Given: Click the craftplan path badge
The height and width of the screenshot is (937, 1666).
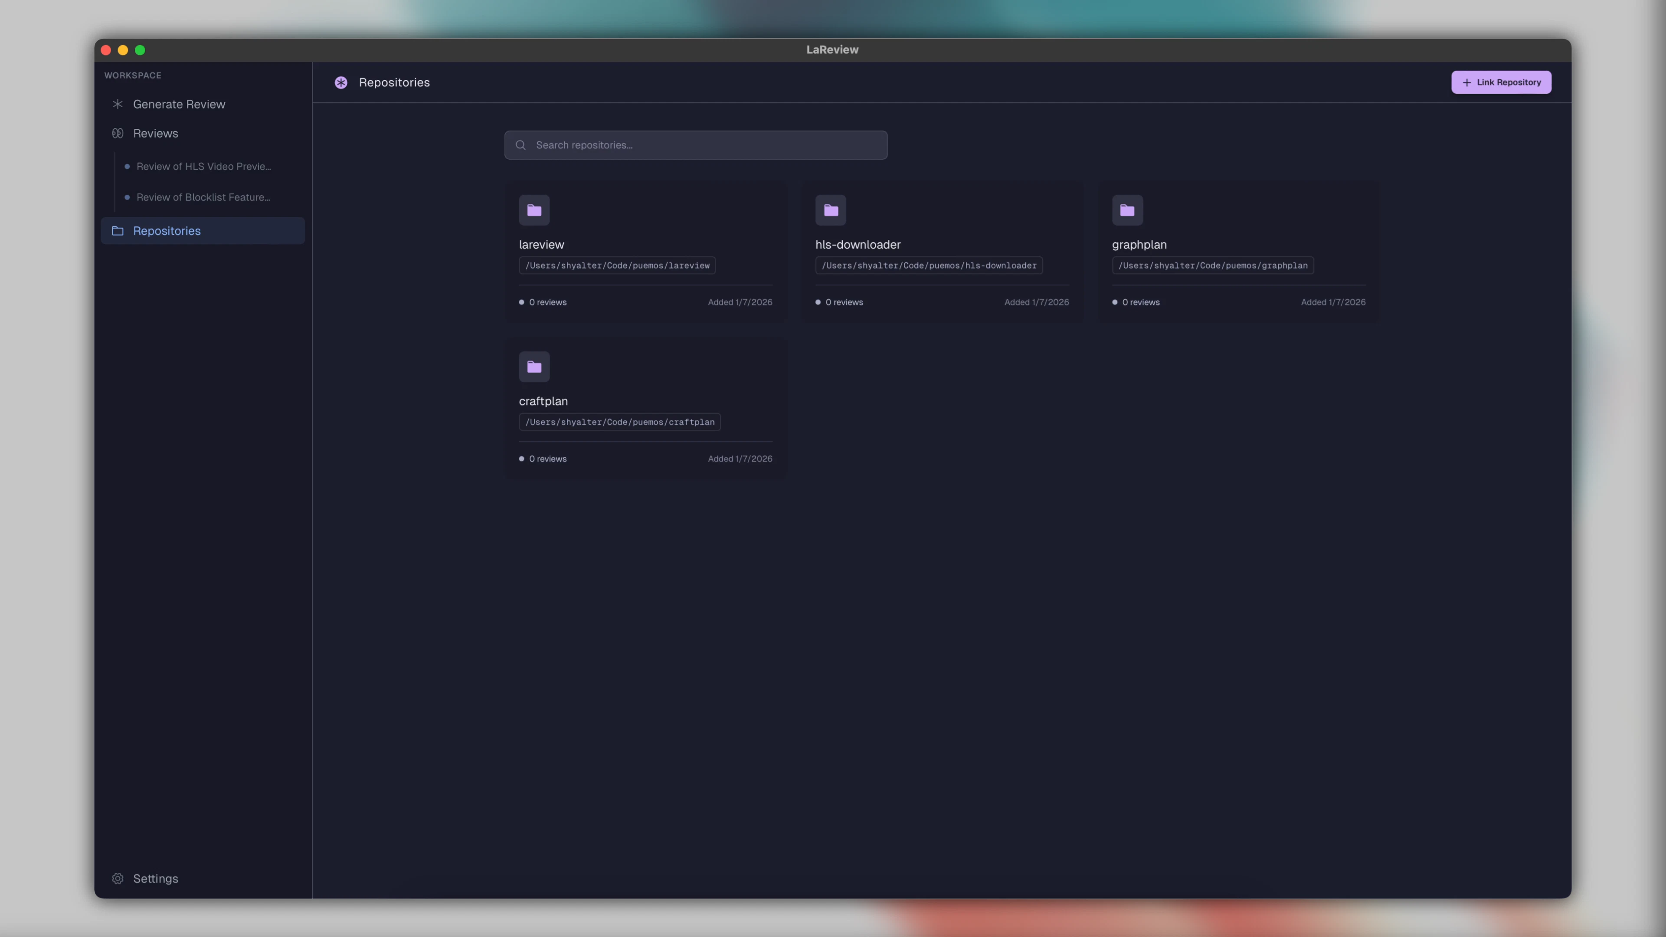Looking at the screenshot, I should point(619,422).
